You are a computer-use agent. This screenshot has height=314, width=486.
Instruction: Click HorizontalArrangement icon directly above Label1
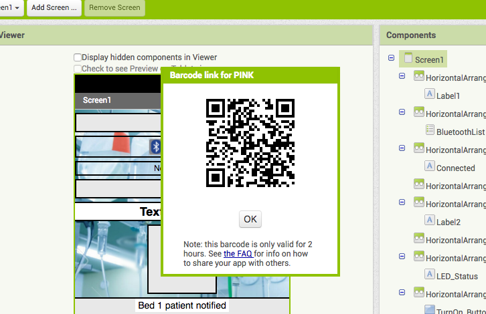pos(419,76)
